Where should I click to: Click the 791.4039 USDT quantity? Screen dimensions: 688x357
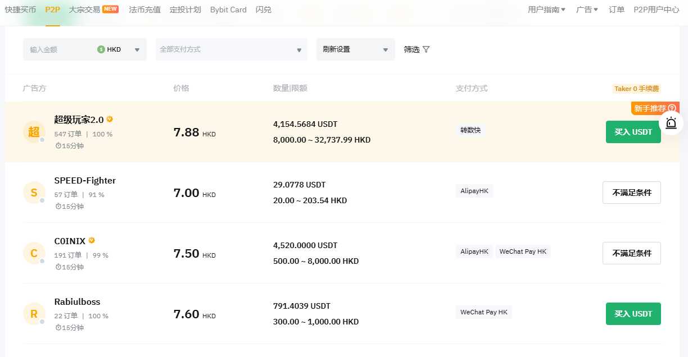(302, 306)
